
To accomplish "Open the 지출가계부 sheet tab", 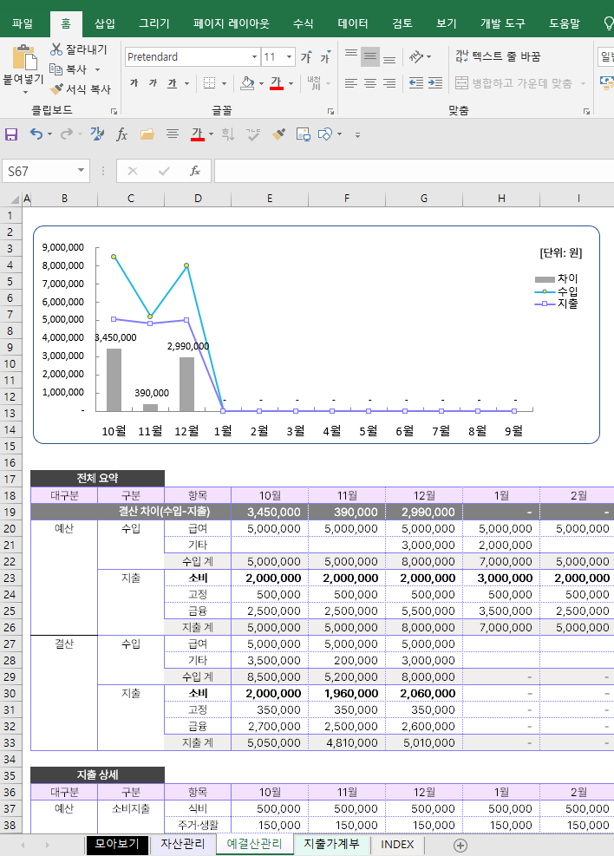I will tap(332, 844).
